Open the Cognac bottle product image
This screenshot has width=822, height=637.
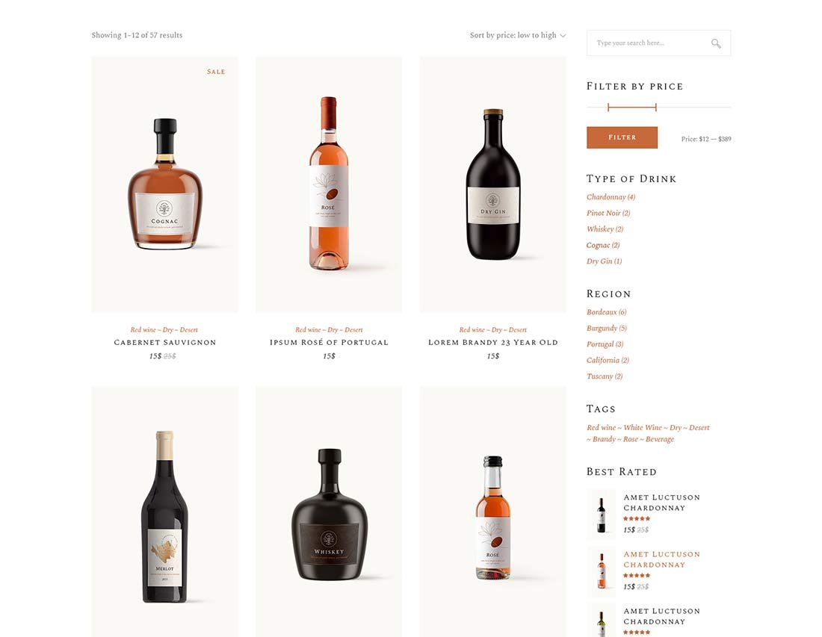[x=164, y=184]
